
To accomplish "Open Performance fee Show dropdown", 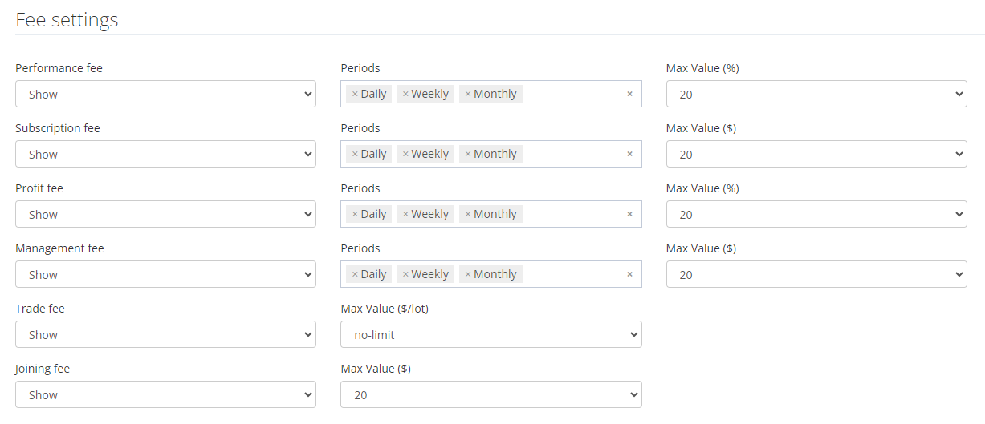I will point(165,94).
